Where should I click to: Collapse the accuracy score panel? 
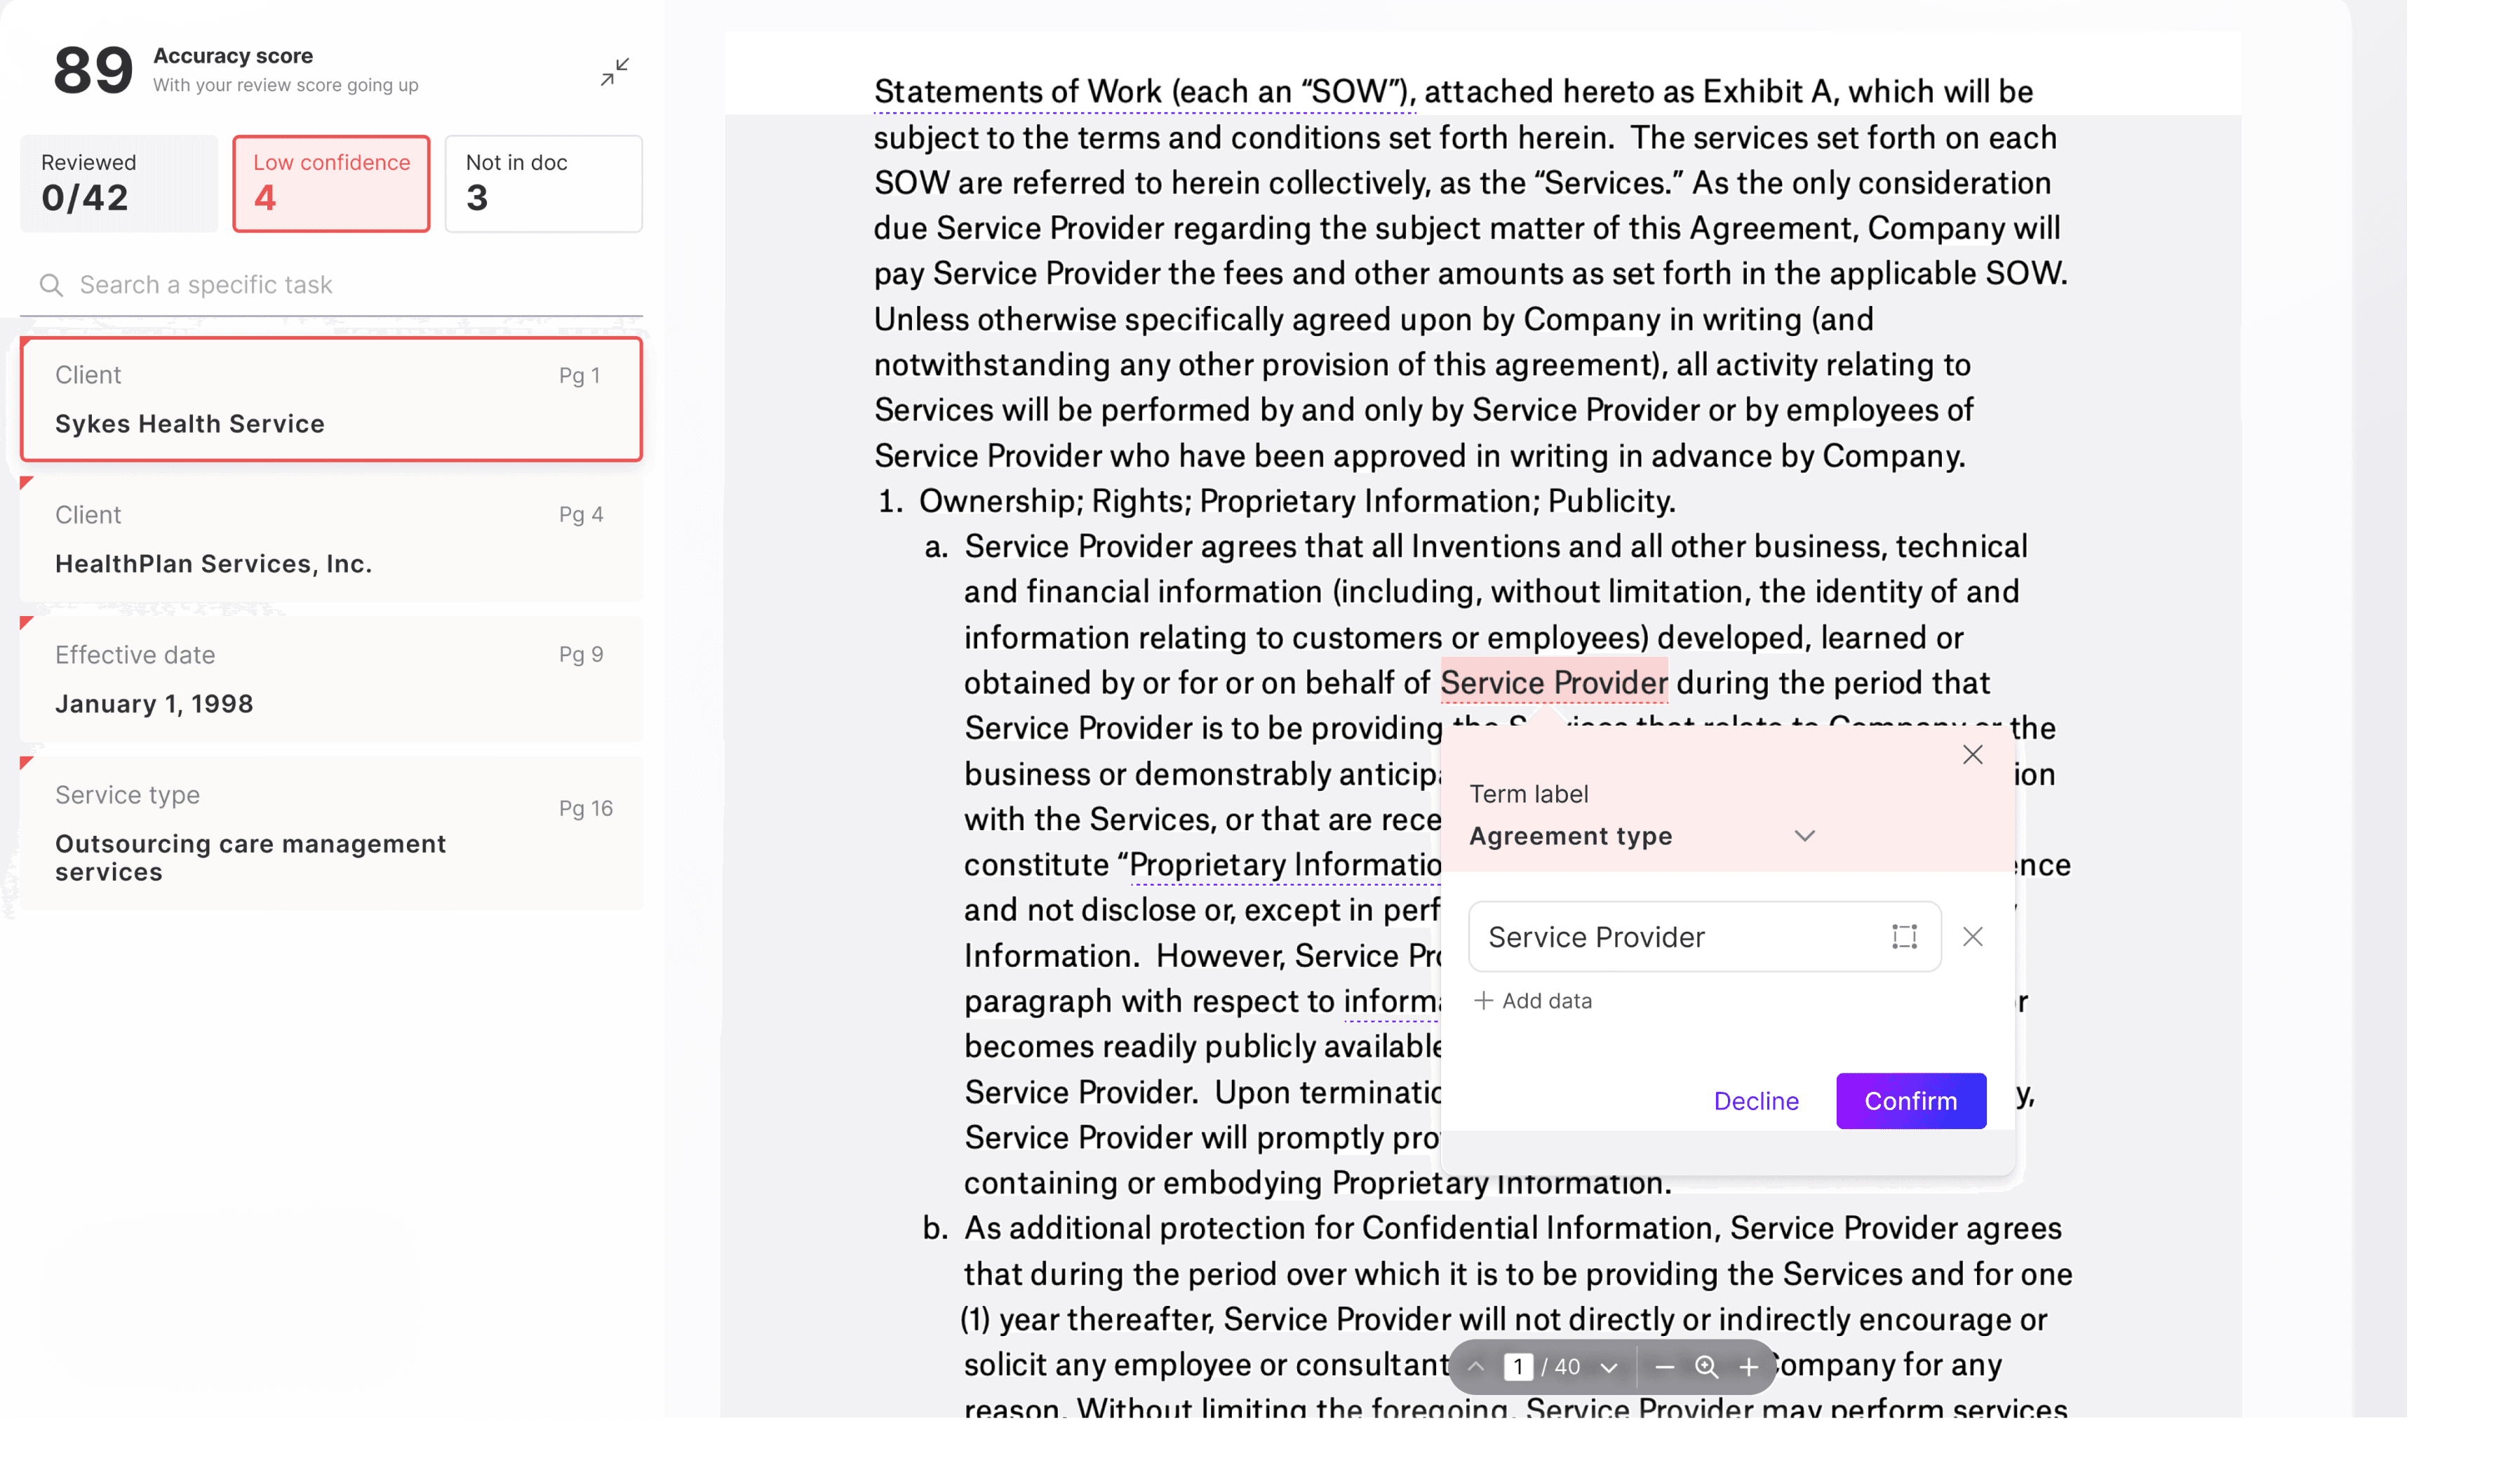615,72
